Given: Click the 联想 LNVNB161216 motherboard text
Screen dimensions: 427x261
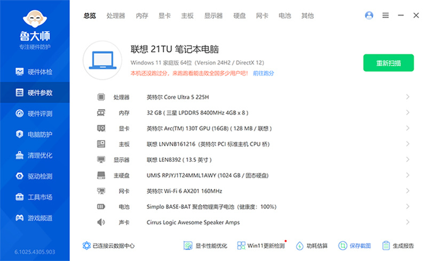Looking at the screenshot, I should [208, 144].
